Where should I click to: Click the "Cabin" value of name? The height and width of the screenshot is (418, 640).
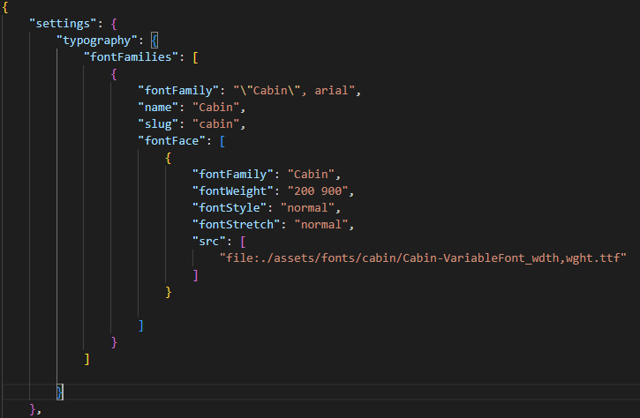(x=215, y=108)
